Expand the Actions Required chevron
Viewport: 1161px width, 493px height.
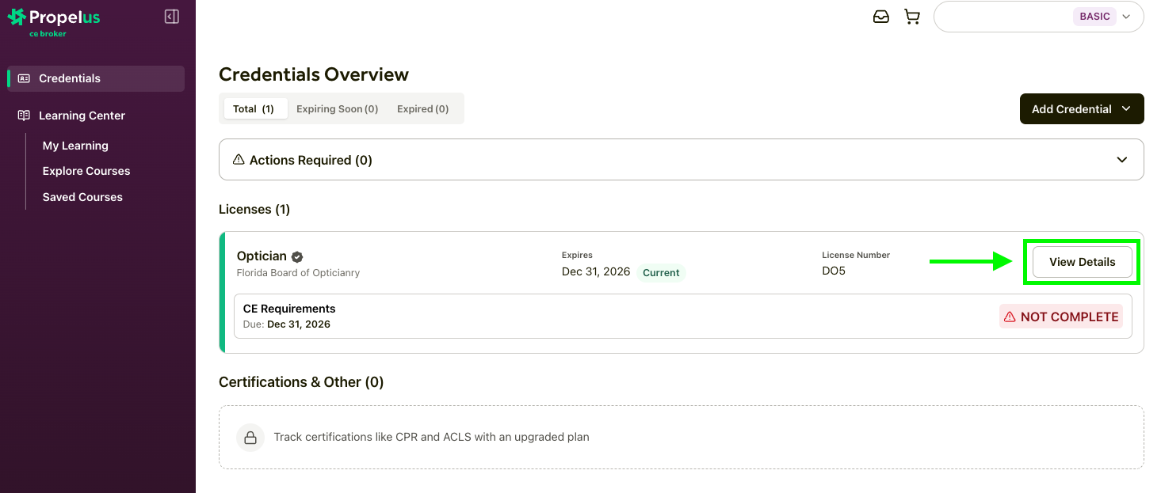tap(1121, 160)
